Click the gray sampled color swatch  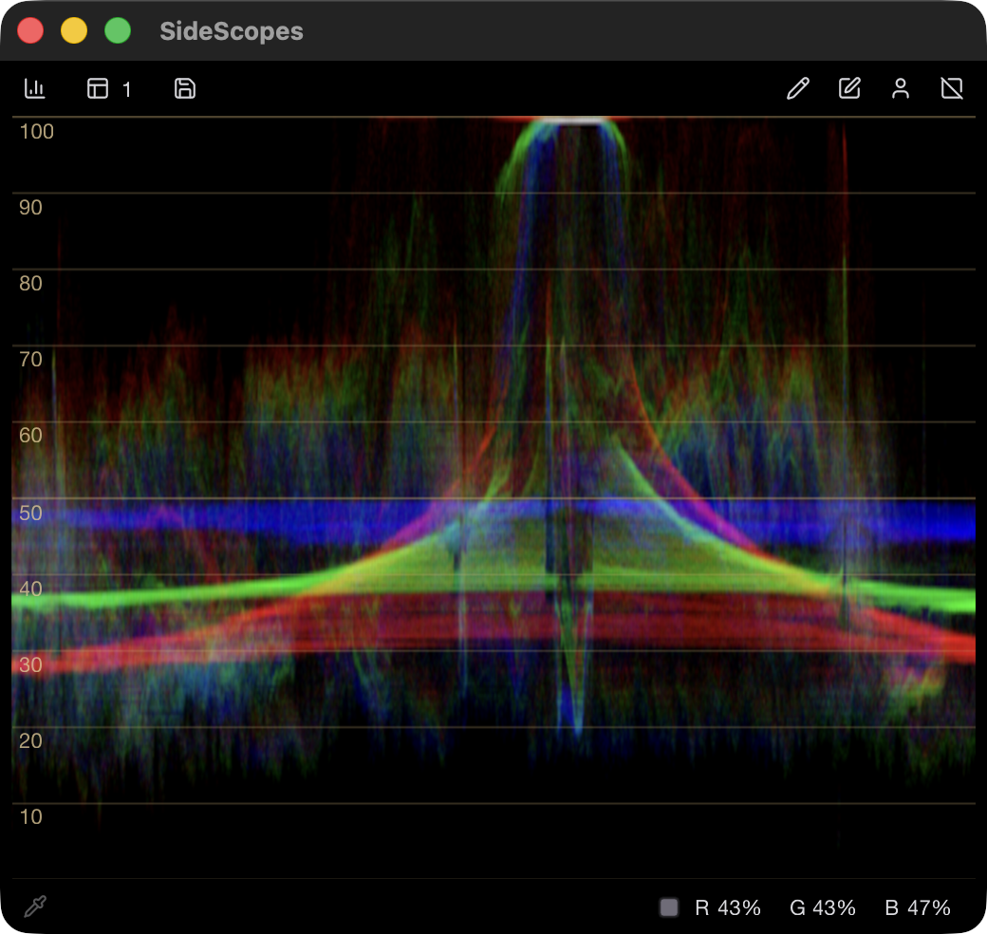tap(668, 906)
